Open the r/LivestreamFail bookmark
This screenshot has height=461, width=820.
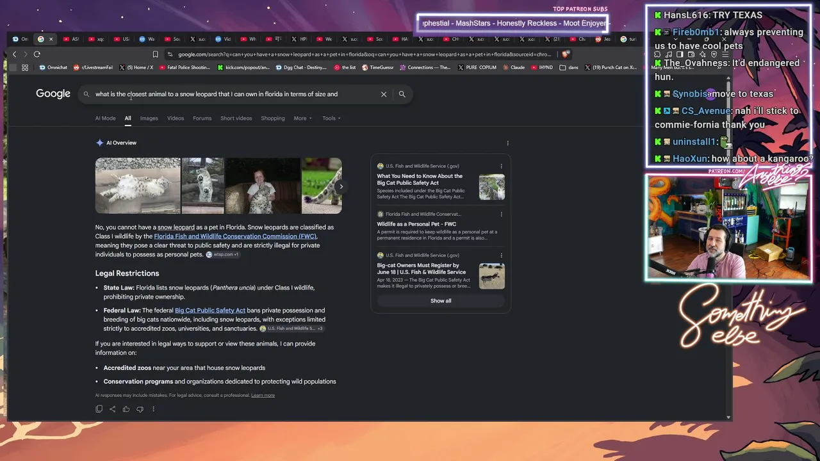(x=93, y=67)
